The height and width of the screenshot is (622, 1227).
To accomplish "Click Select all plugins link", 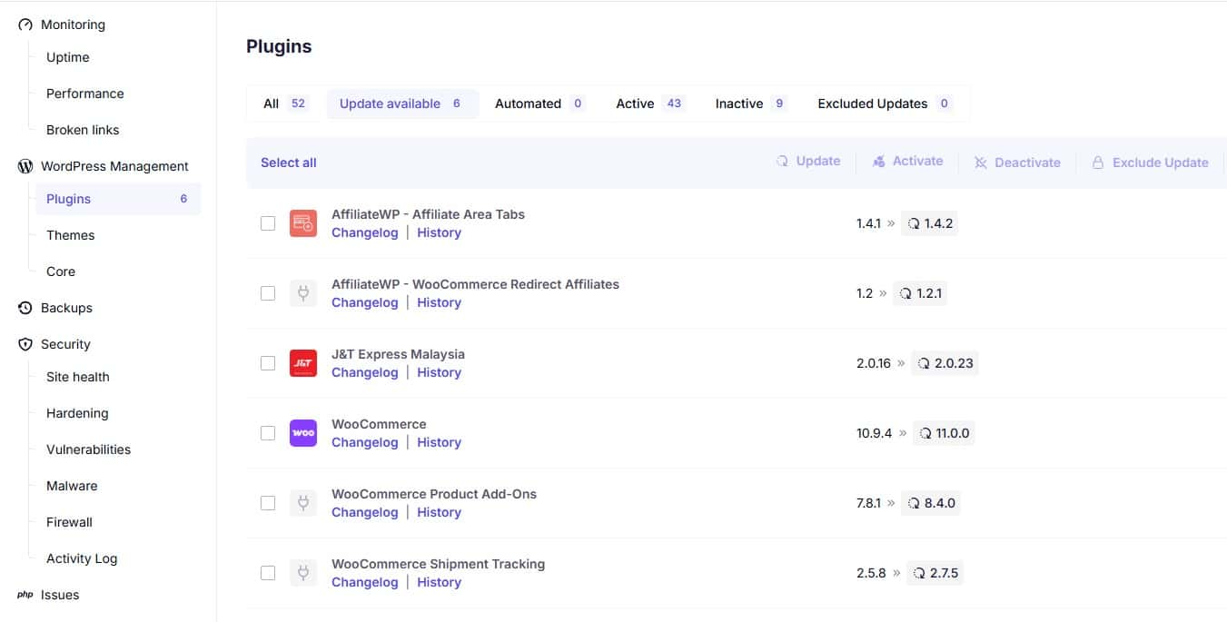I will pos(289,163).
